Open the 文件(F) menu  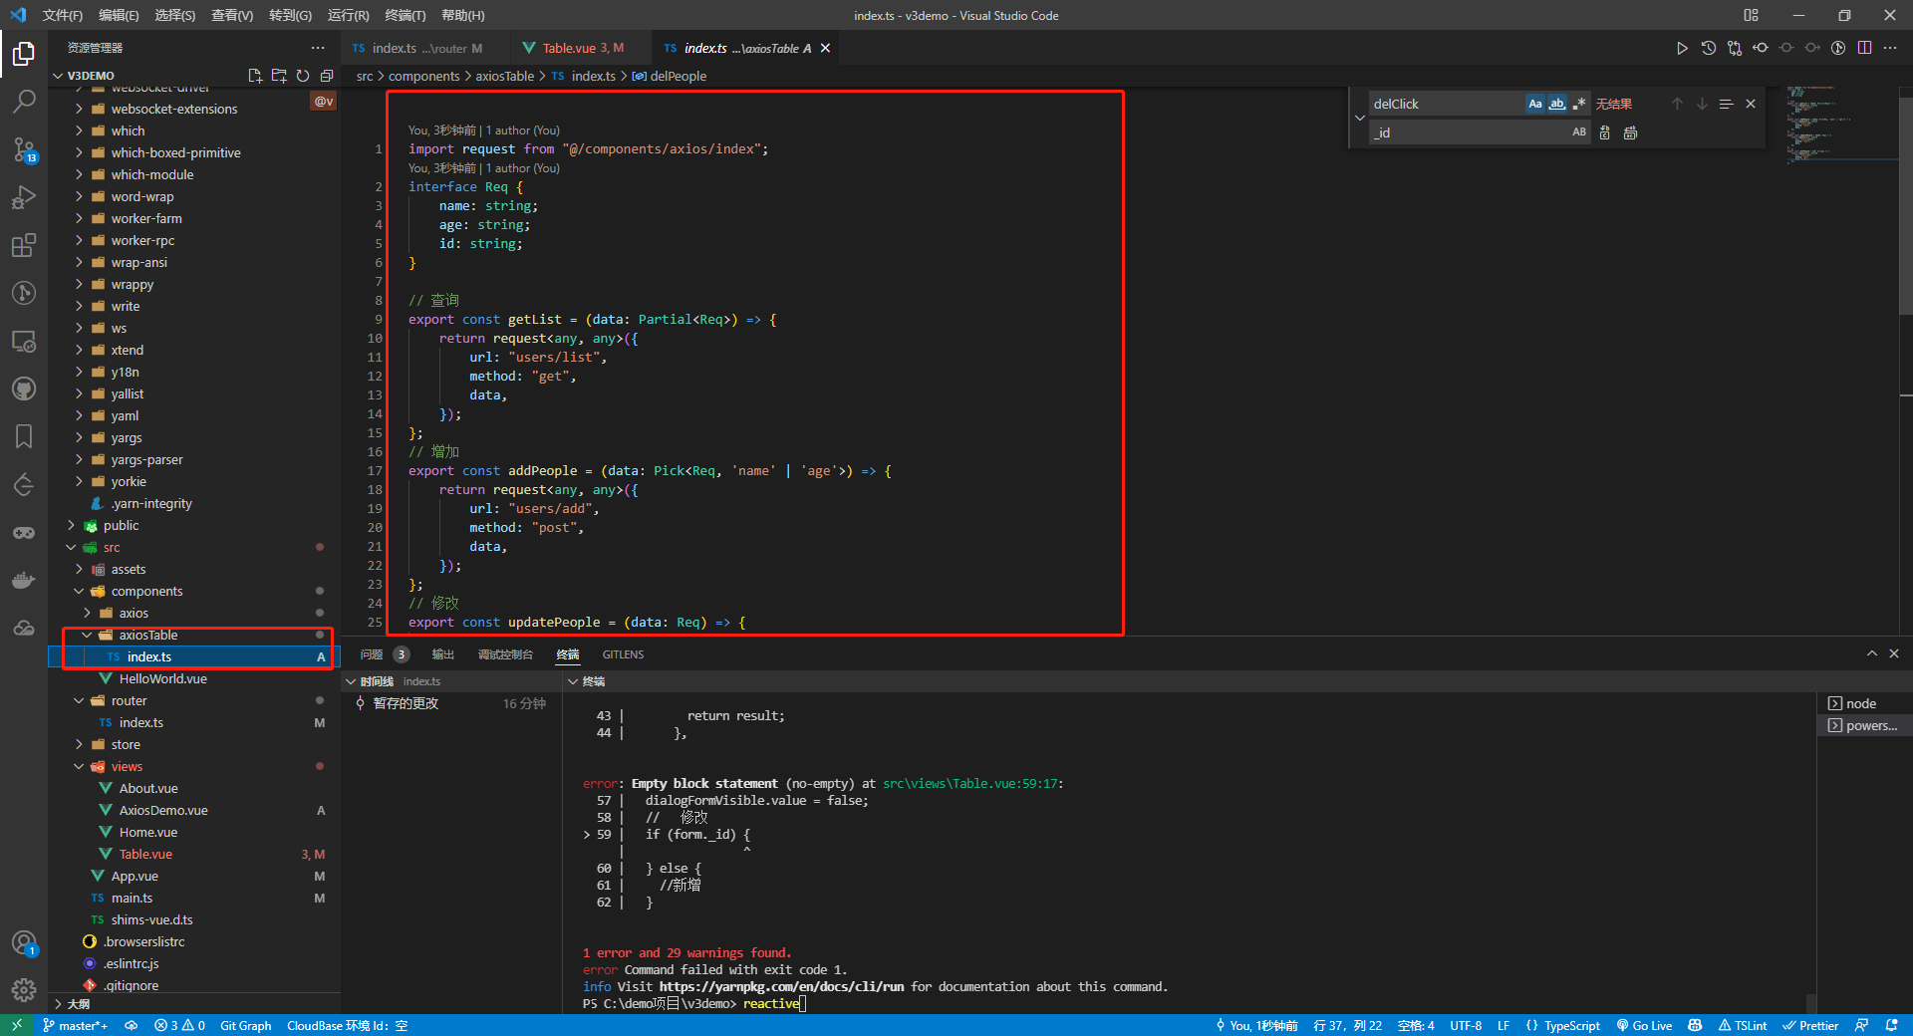pyautogui.click(x=63, y=15)
